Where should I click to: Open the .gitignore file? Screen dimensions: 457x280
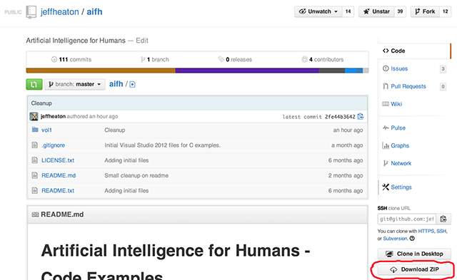pos(53,145)
